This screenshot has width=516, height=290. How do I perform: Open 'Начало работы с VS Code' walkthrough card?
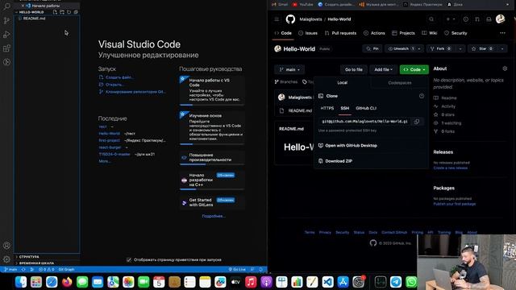(x=212, y=90)
